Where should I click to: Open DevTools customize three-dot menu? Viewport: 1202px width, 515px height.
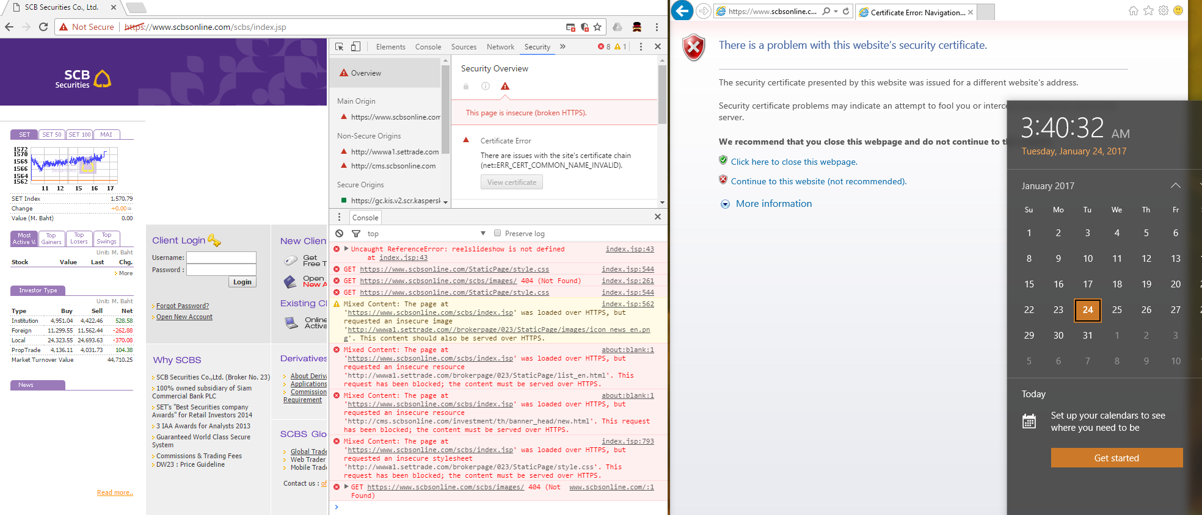pos(641,46)
